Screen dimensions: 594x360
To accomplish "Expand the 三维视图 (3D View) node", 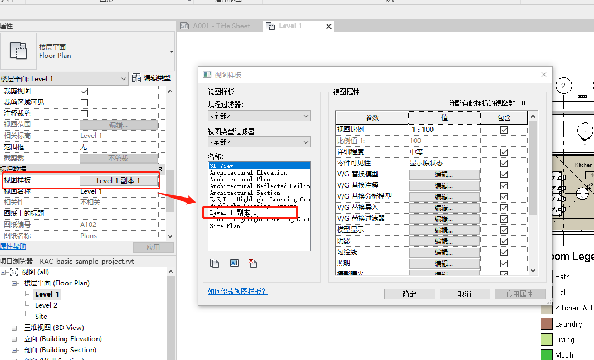I will (x=14, y=327).
